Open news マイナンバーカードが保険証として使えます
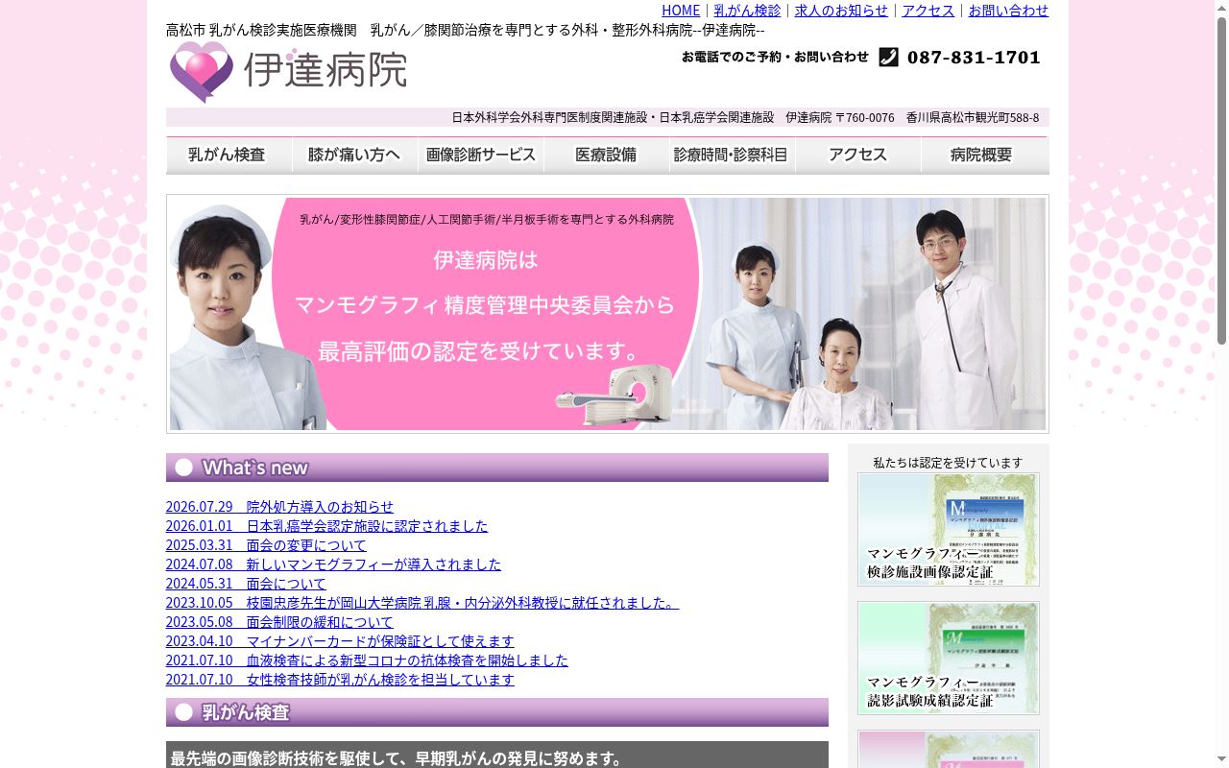This screenshot has width=1229, height=768. tap(340, 641)
